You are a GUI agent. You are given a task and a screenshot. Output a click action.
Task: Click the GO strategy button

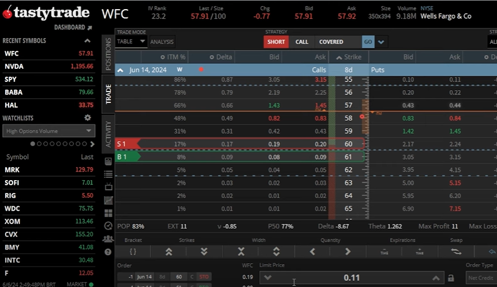coord(368,41)
